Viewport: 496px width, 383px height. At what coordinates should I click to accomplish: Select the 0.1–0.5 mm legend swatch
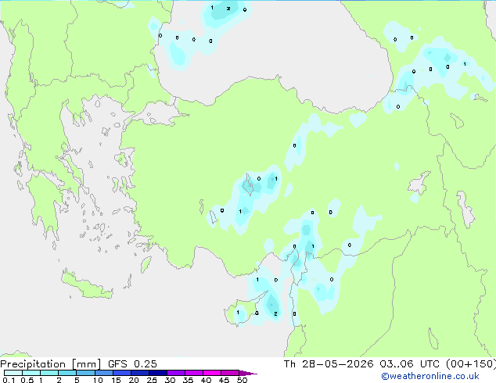13,373
